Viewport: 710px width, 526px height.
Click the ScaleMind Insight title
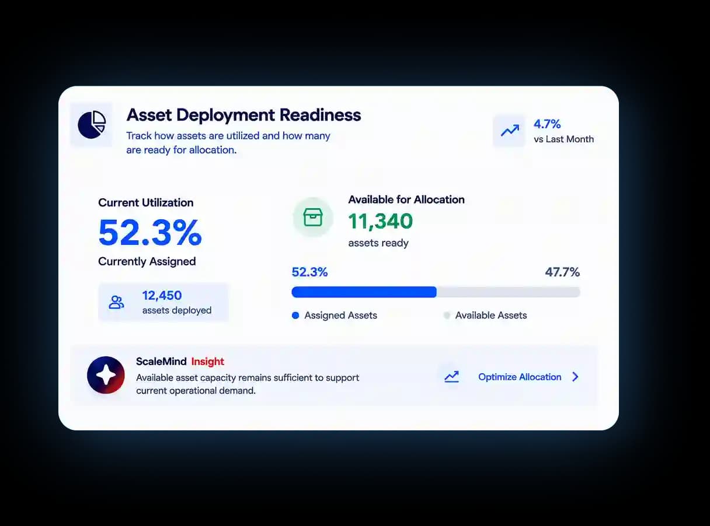click(180, 362)
